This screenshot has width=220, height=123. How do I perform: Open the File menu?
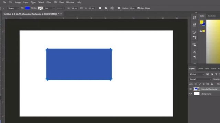[x=4, y=2]
